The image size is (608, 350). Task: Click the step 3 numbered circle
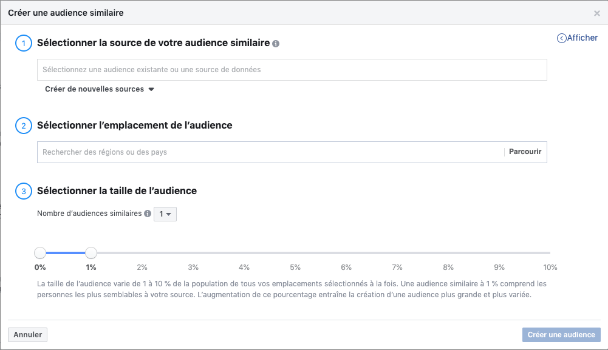point(23,190)
